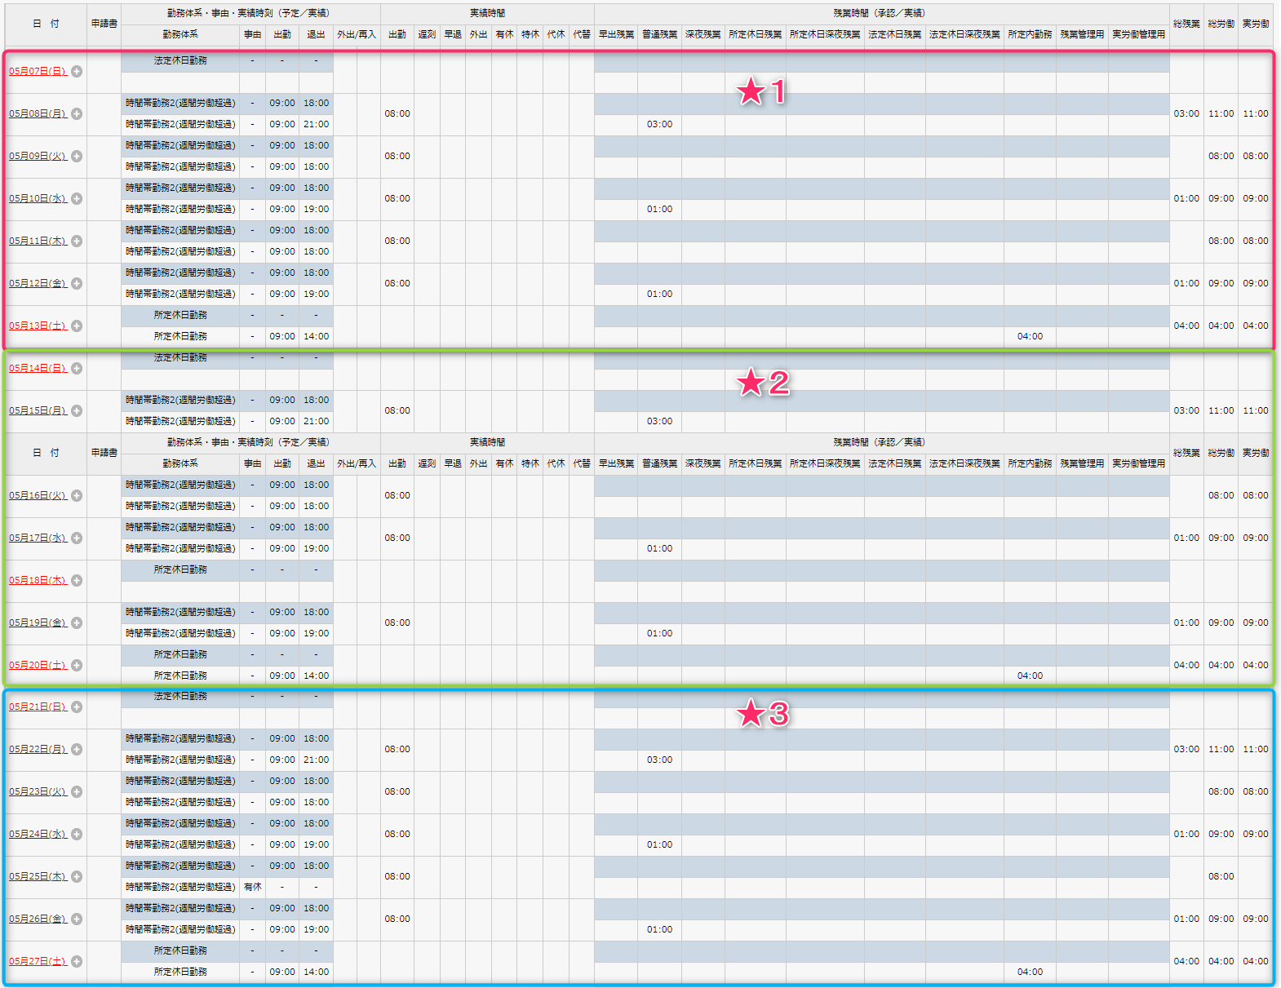Open the 05月26日(金) date link

(x=38, y=919)
